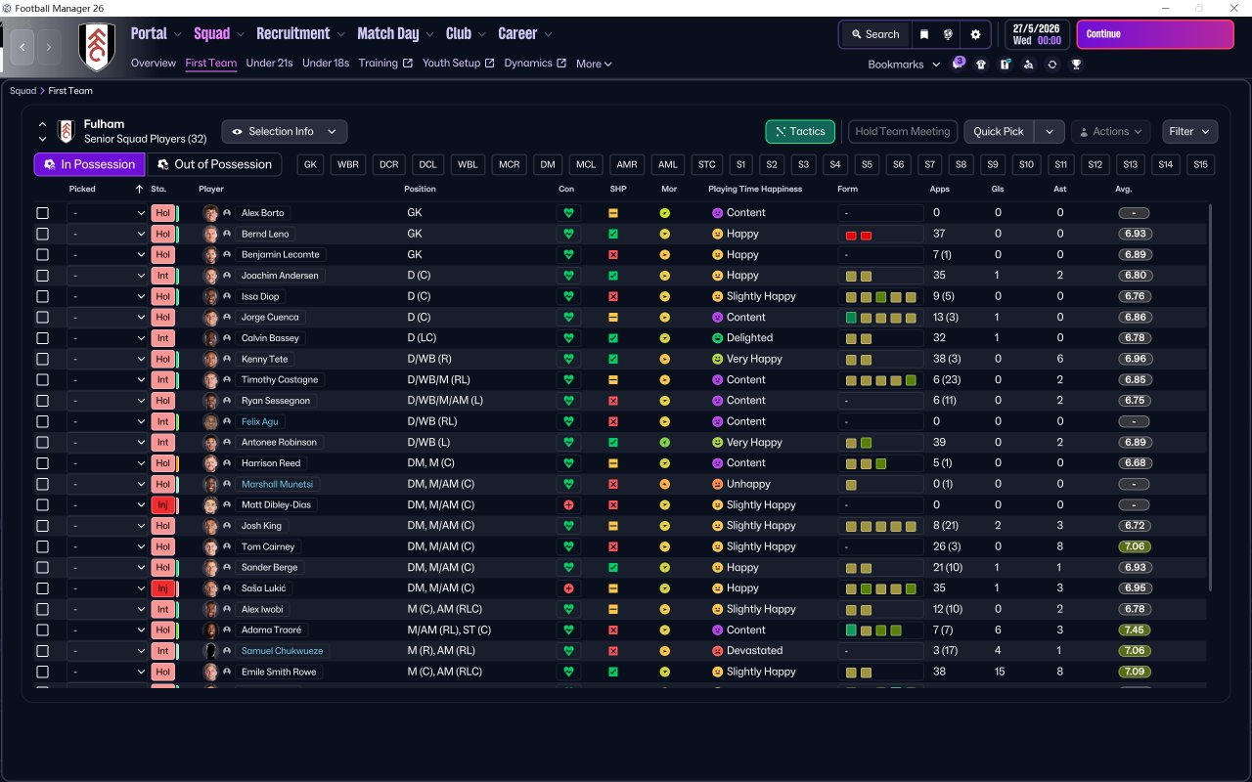
Task: Open the Bookmarks dropdown
Action: click(904, 65)
